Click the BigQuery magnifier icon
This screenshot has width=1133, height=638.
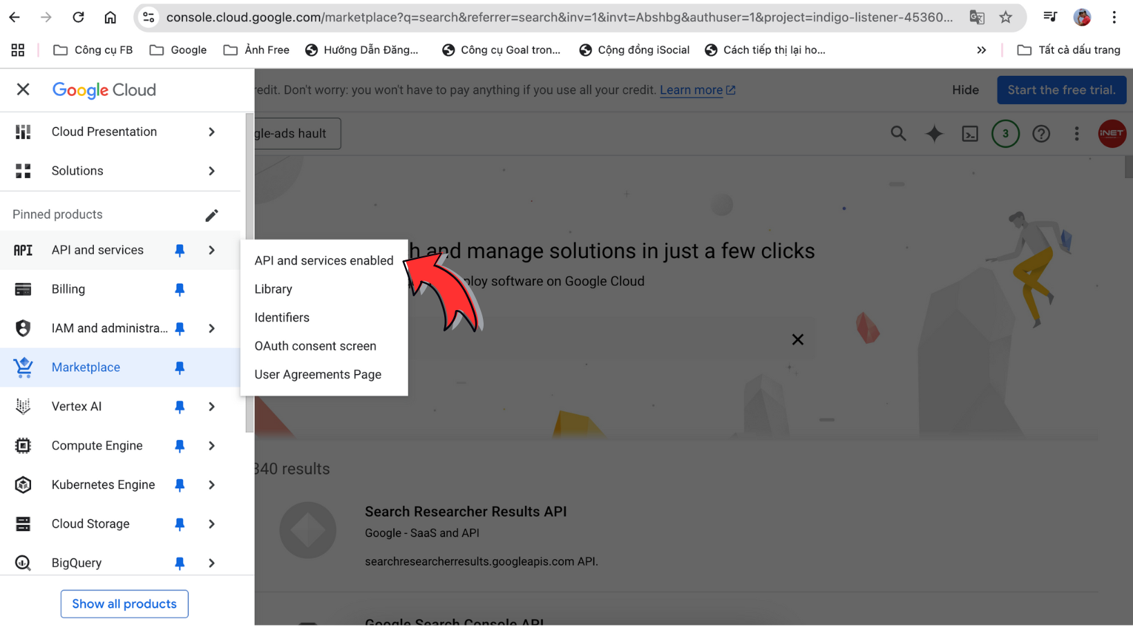pyautogui.click(x=23, y=563)
